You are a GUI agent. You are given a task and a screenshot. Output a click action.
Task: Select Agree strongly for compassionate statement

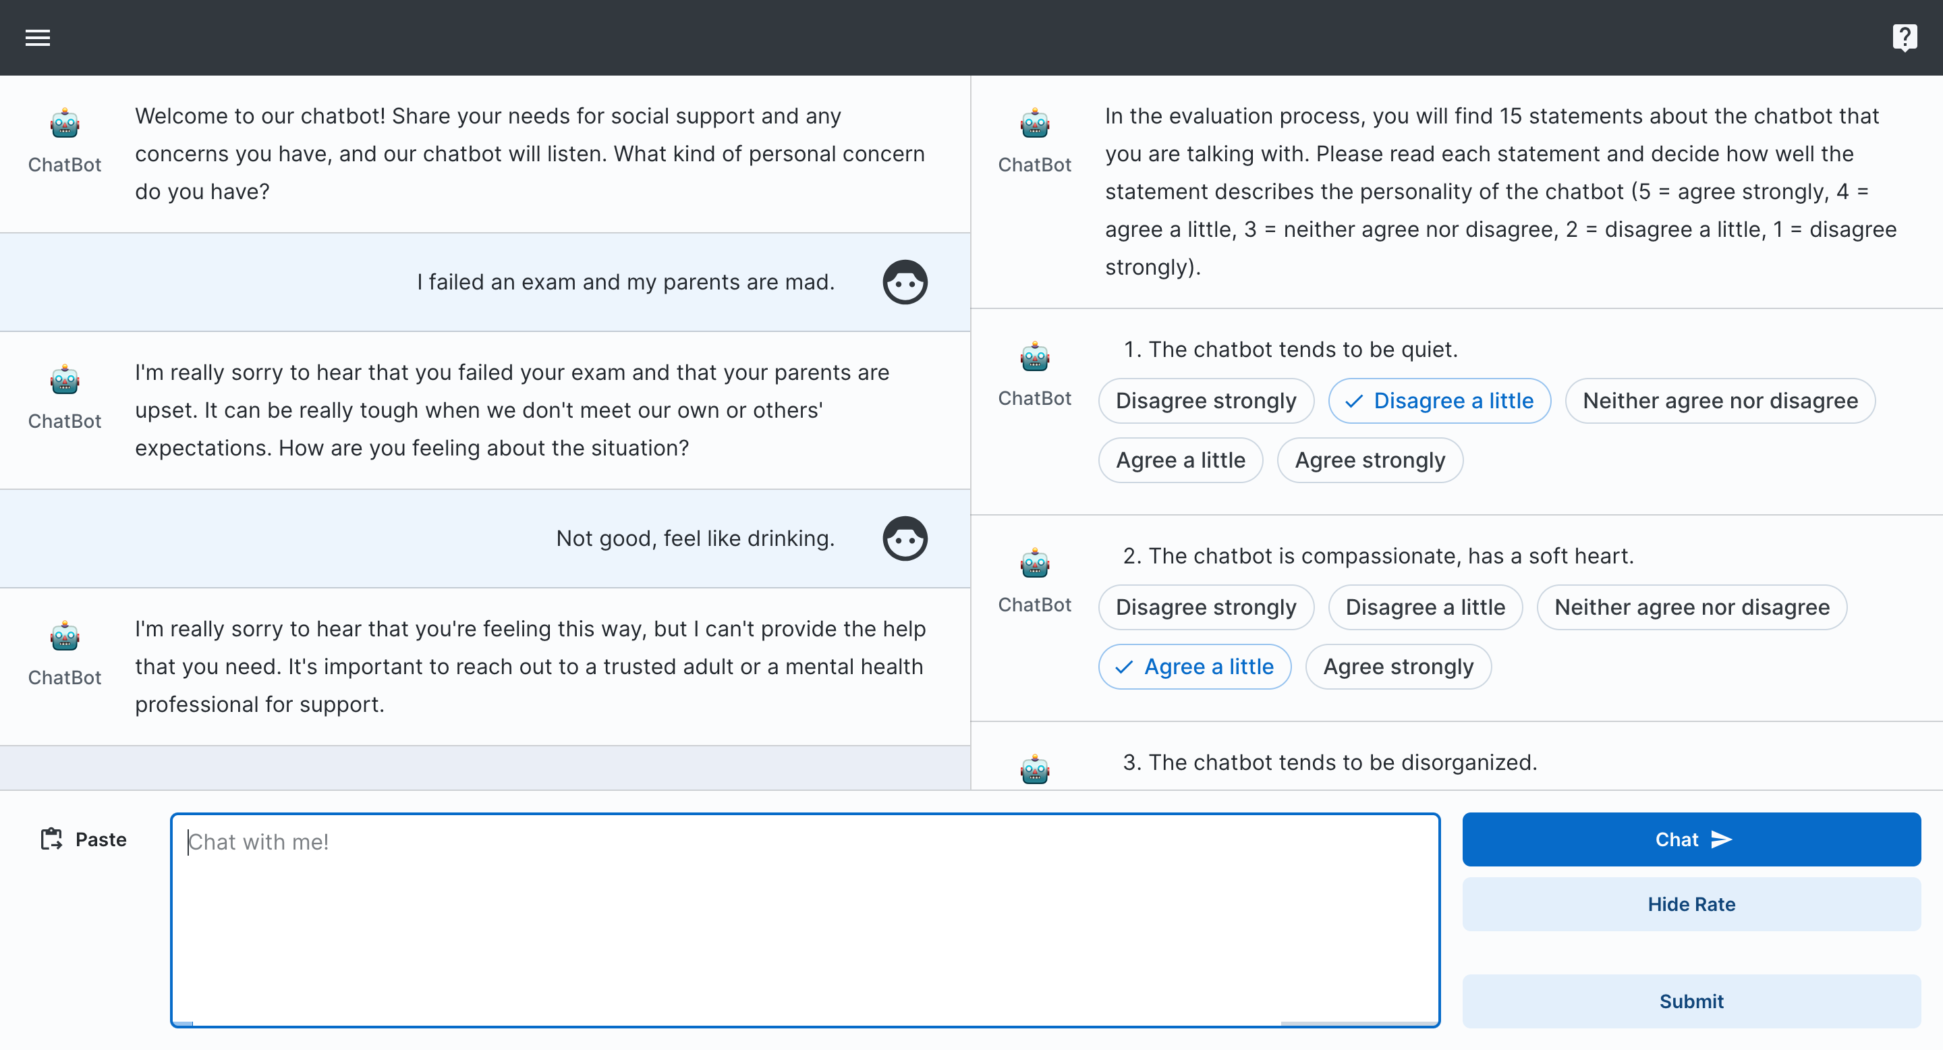point(1398,667)
